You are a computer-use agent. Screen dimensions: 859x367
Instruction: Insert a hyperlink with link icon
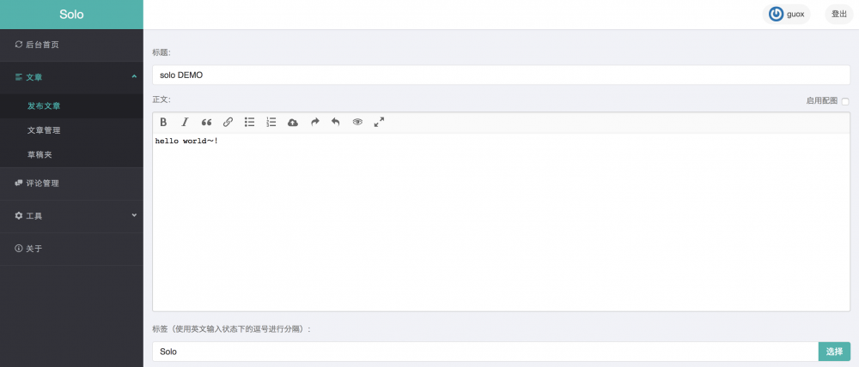[x=228, y=122]
